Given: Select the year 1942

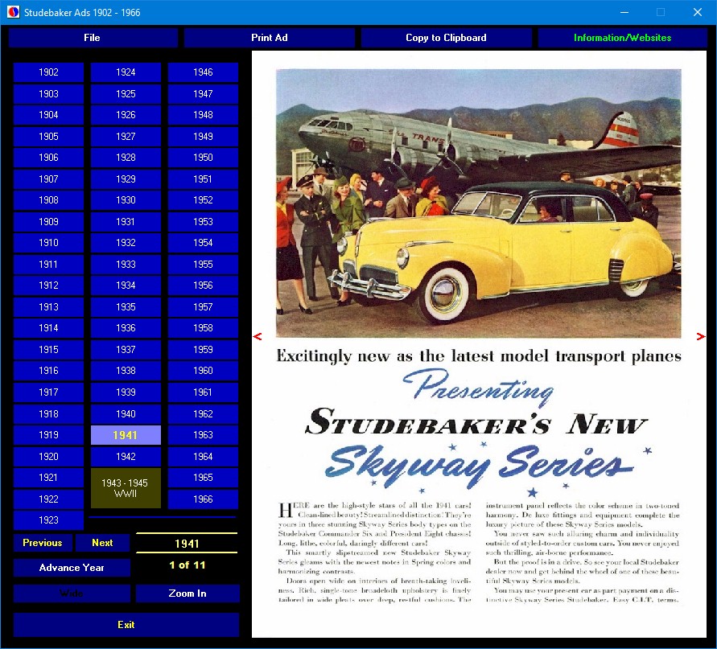Looking at the screenshot, I should coord(126,457).
